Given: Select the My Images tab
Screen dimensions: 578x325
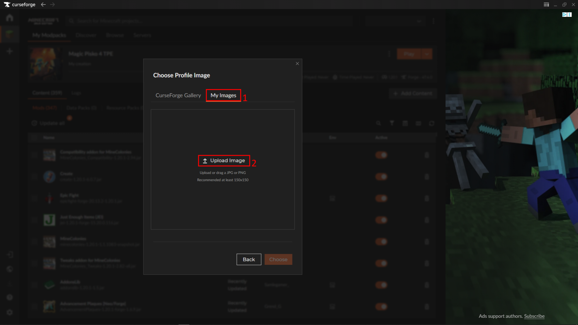Looking at the screenshot, I should [223, 95].
